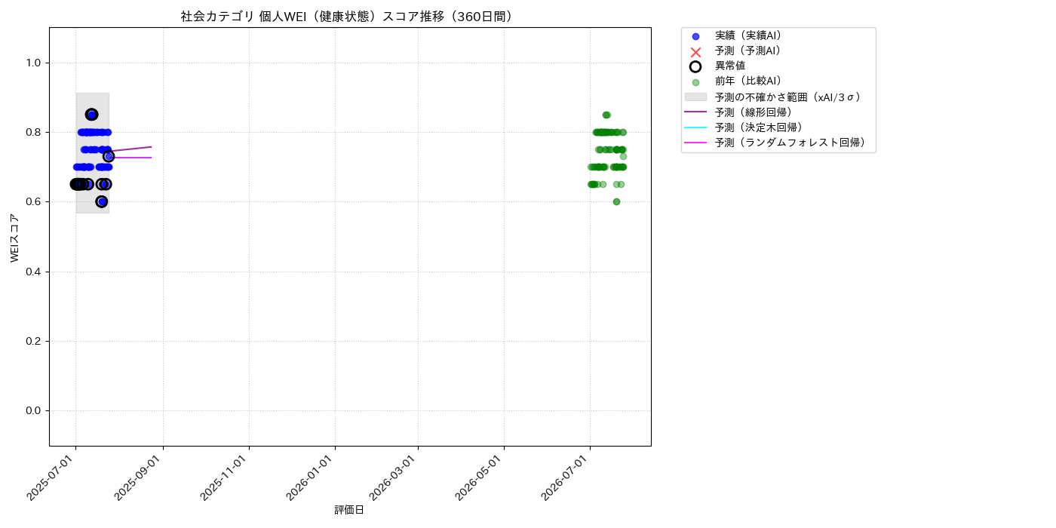Image resolution: width=1056 pixels, height=528 pixels.
Task: Click the black circle outlier legend marker
Action: click(x=695, y=66)
